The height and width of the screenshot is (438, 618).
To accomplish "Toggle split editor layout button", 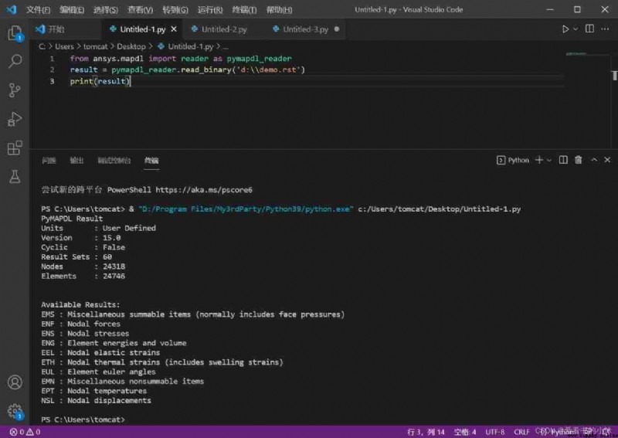I will point(589,29).
